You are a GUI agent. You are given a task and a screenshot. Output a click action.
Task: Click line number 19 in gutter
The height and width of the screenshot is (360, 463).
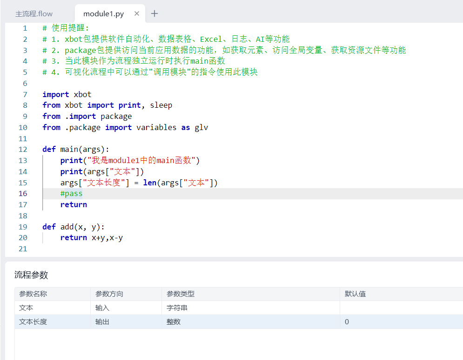[23, 227]
